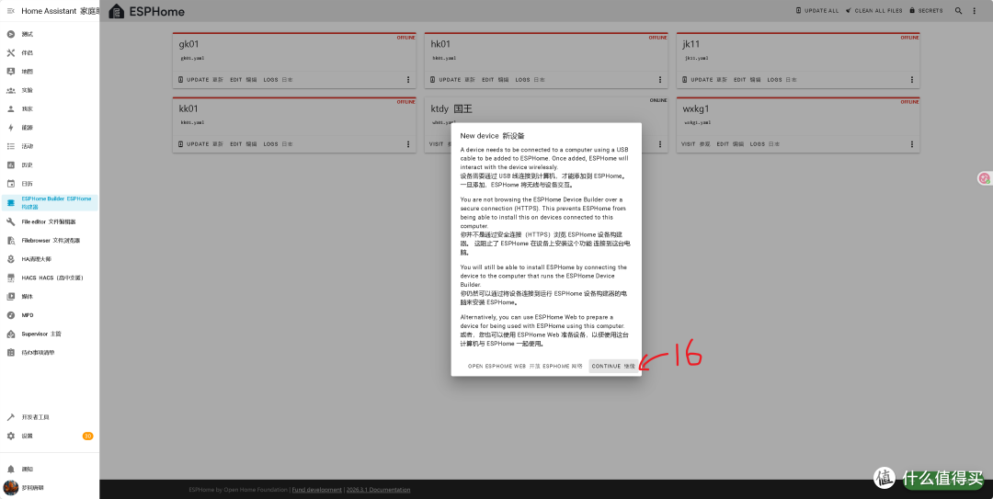Click CONTINUE in the New device dialog
Screen dimensions: 993x499
click(x=613, y=366)
